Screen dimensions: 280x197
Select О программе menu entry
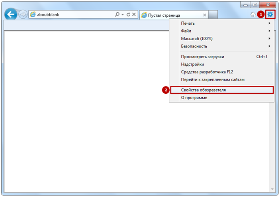point(194,98)
